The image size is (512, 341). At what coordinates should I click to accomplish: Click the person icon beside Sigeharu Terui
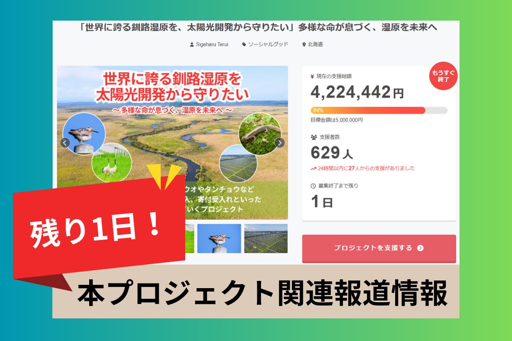[x=192, y=44]
